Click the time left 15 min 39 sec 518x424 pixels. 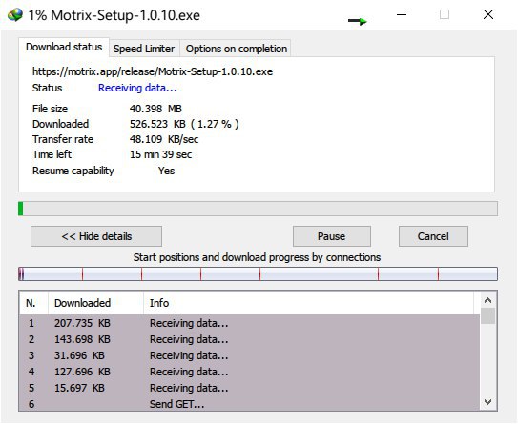tap(160, 154)
